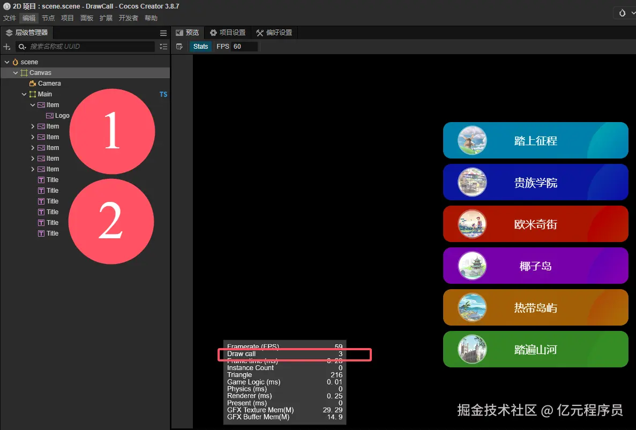This screenshot has height=430, width=636.
Task: Click the preview toolbar icon left of Stats
Action: pos(179,47)
